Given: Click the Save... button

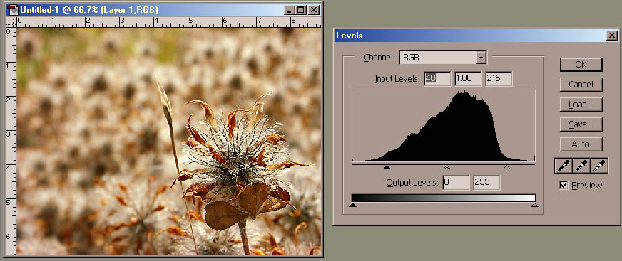Looking at the screenshot, I should 581,124.
